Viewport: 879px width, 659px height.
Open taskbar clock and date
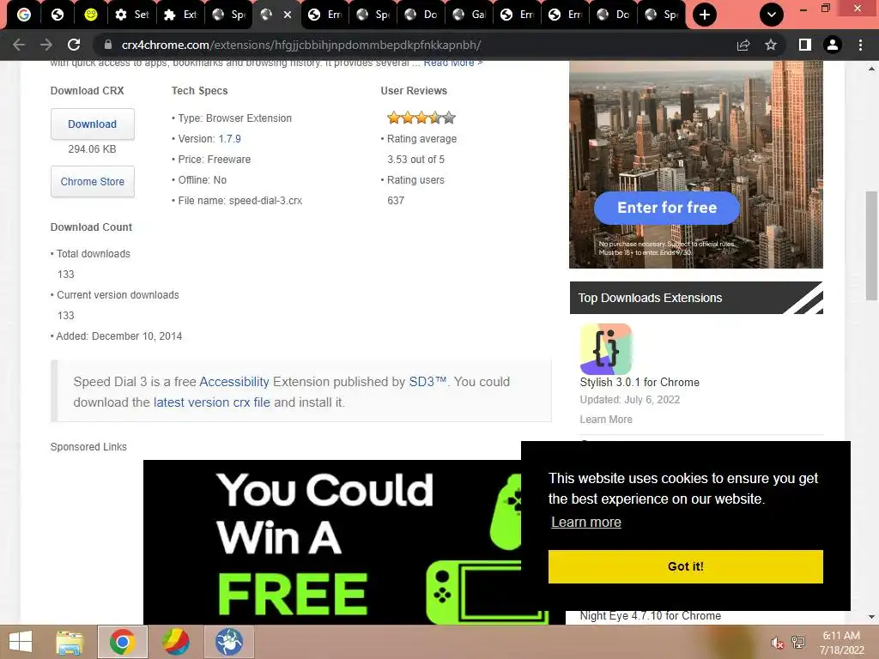(841, 642)
